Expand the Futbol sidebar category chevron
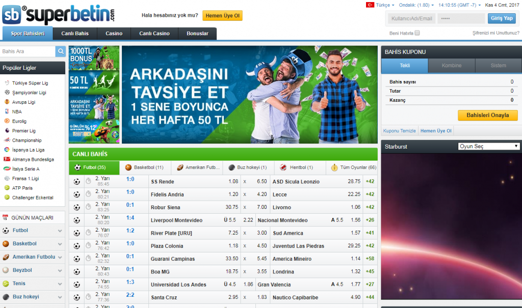This screenshot has height=308, width=522. point(60,231)
